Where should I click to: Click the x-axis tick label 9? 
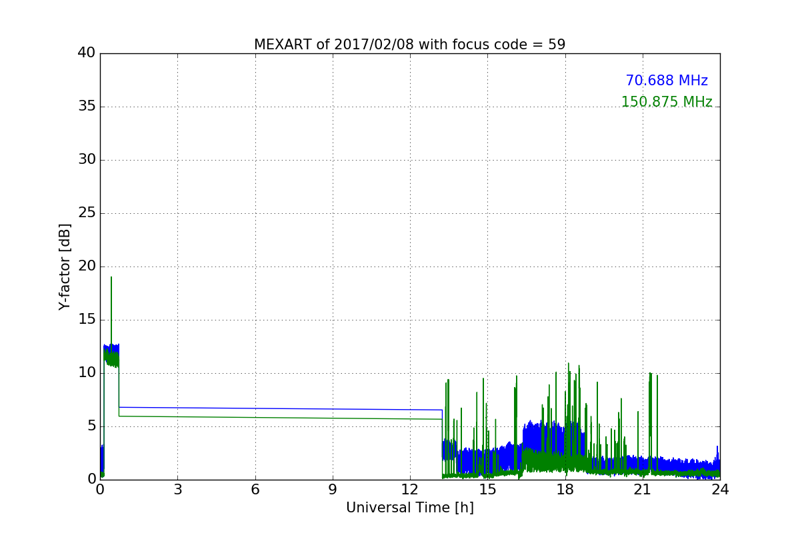pyautogui.click(x=333, y=490)
